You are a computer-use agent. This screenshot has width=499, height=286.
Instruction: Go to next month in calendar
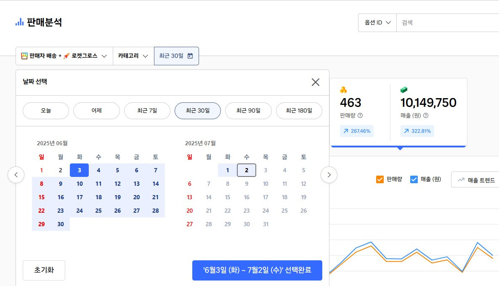(329, 174)
